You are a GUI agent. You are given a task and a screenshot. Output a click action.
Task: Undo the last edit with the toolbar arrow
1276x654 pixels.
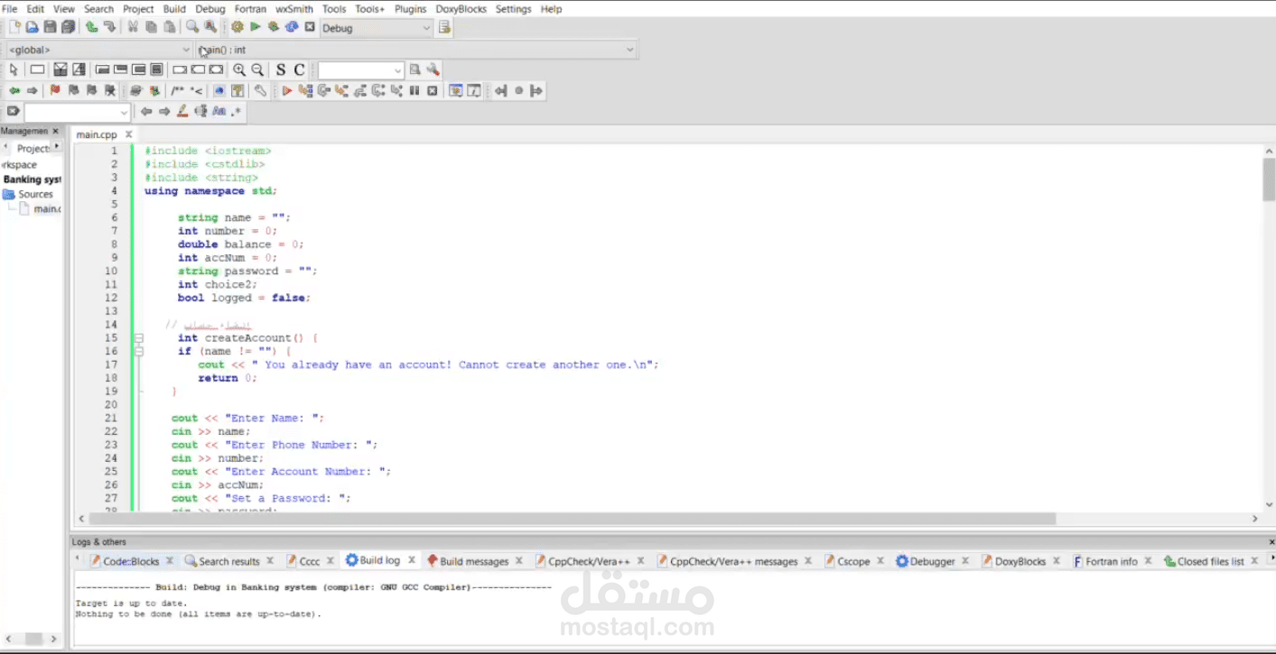point(91,27)
